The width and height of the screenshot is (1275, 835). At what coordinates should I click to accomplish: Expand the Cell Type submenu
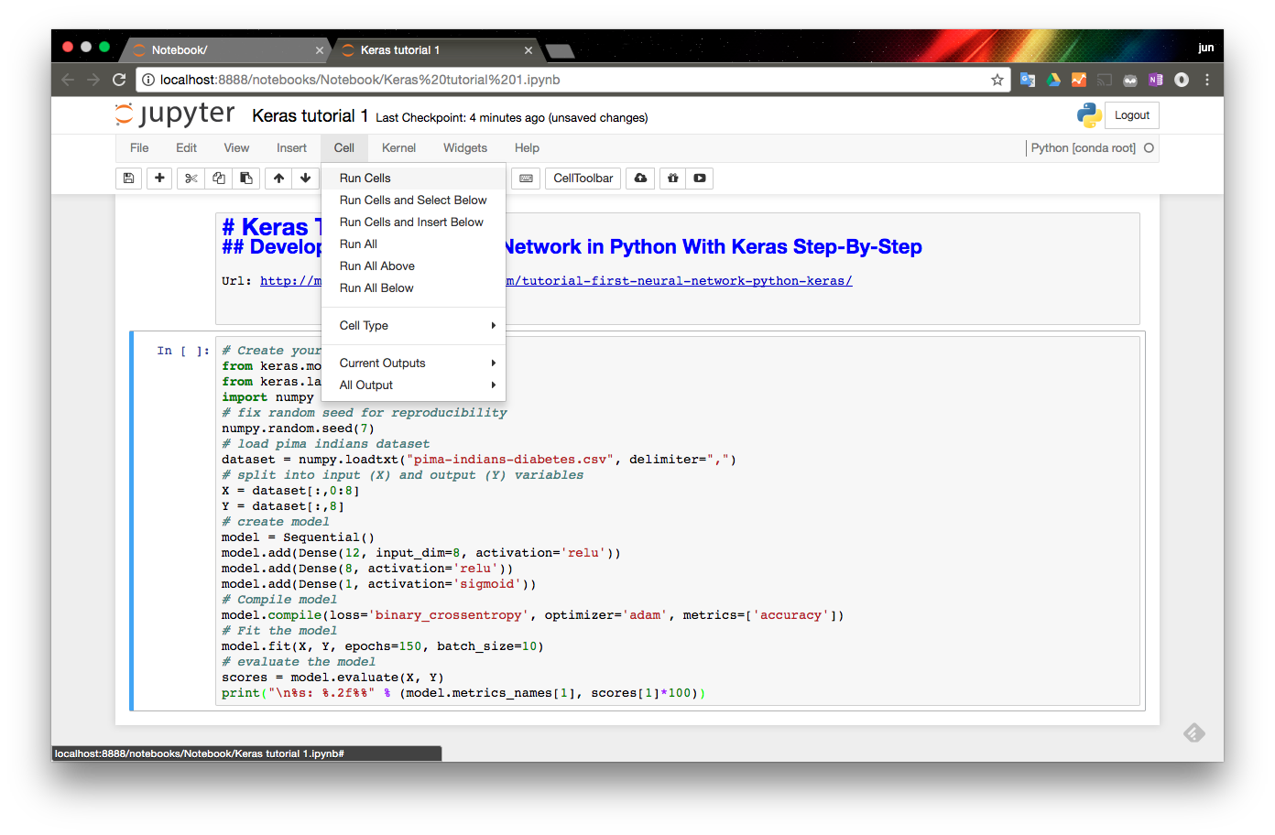[x=414, y=326]
